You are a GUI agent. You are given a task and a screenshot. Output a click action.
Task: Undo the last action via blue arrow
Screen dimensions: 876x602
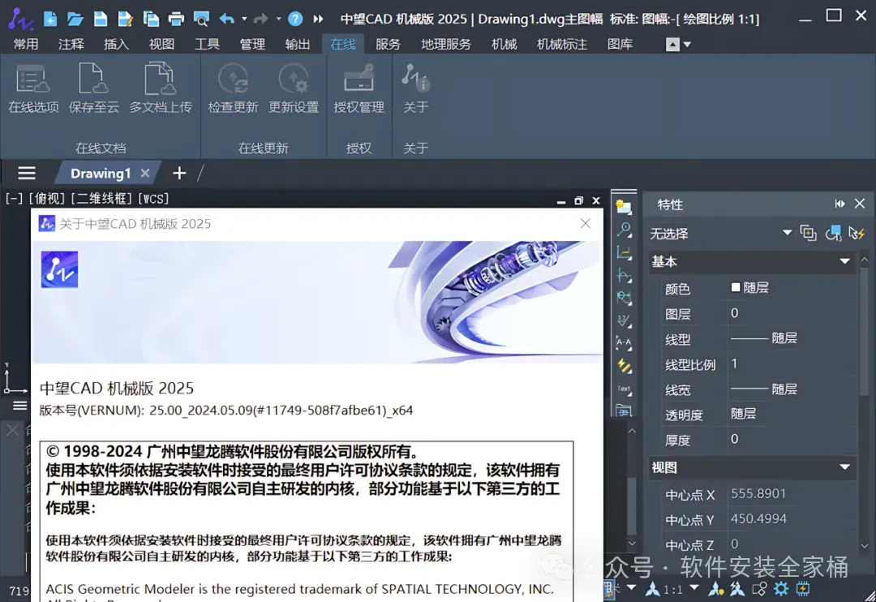point(226,19)
